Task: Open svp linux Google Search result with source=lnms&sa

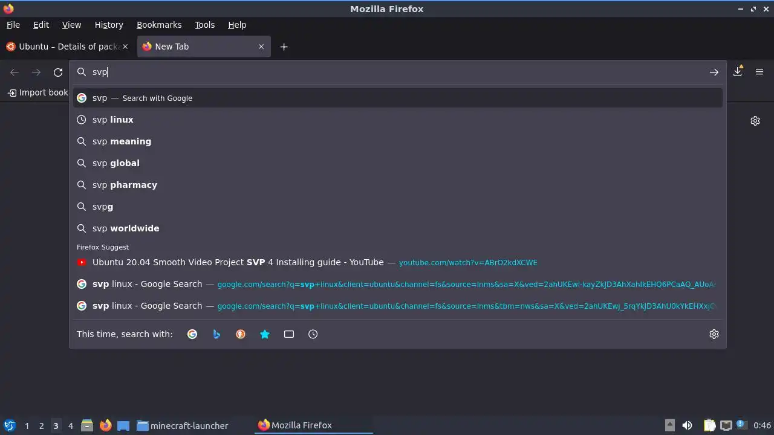Action: coord(398,284)
